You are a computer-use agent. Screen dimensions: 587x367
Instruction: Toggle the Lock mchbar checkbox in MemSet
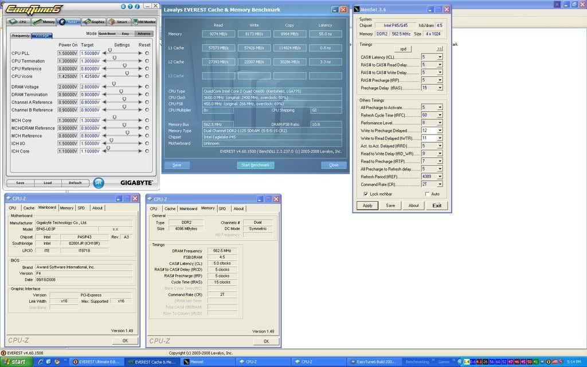pyautogui.click(x=366, y=194)
